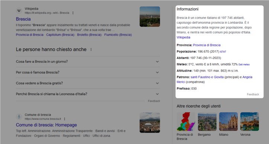The height and width of the screenshot is (144, 269).
Task: Click the 'Dati meteo' link next to Meteo
Action: tap(244, 65)
